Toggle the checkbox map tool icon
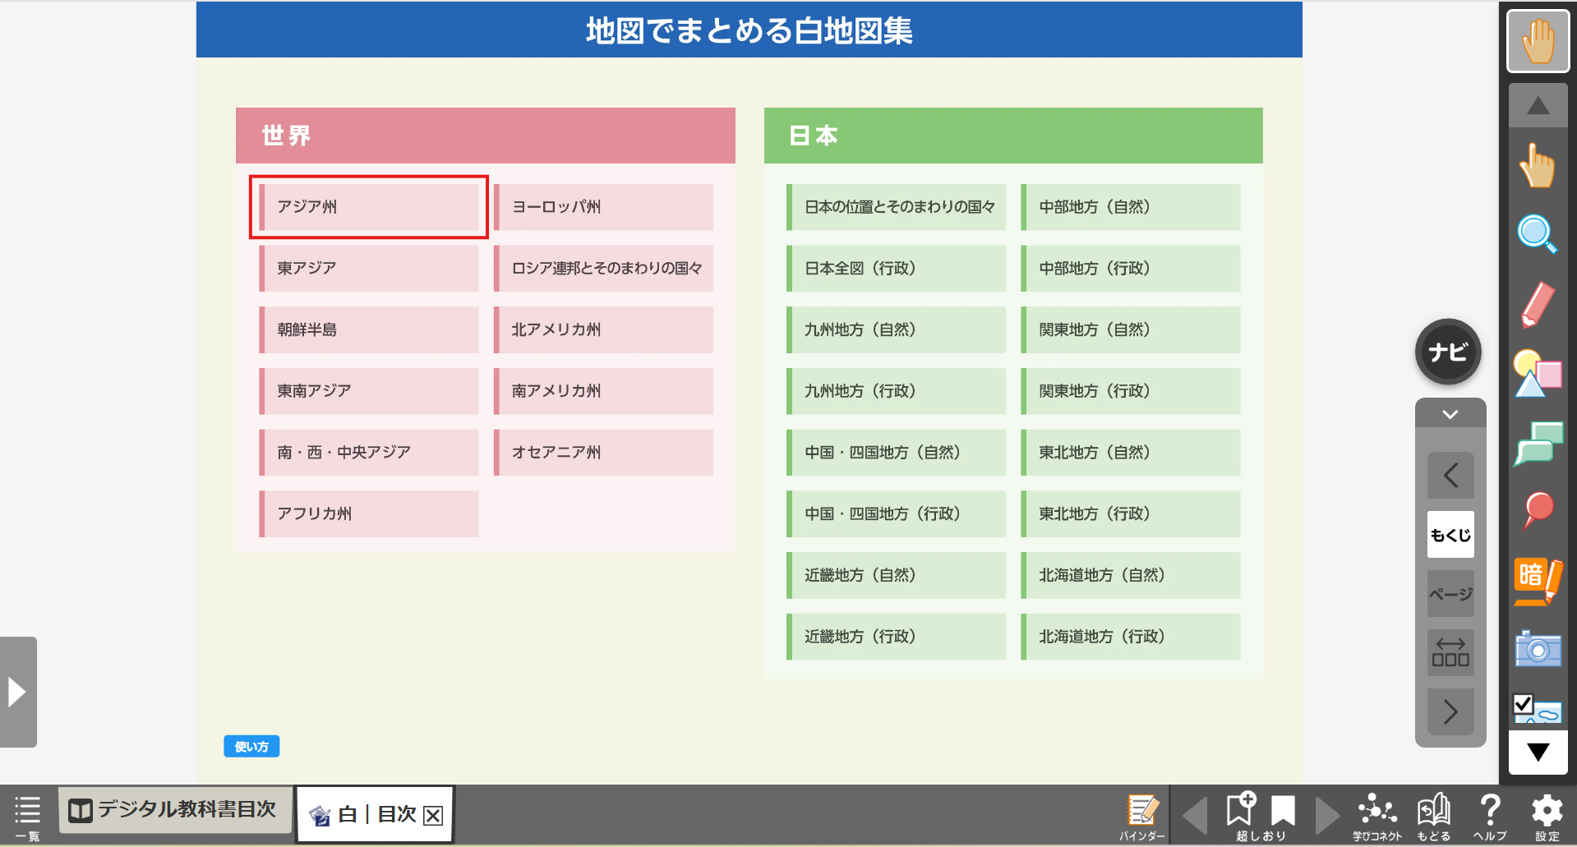This screenshot has height=847, width=1577. click(1537, 709)
